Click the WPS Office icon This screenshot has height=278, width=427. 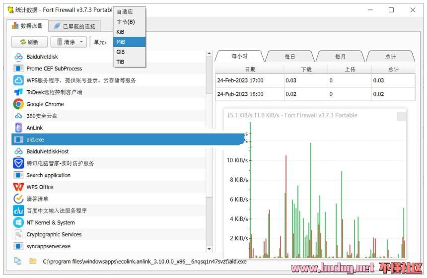18,187
